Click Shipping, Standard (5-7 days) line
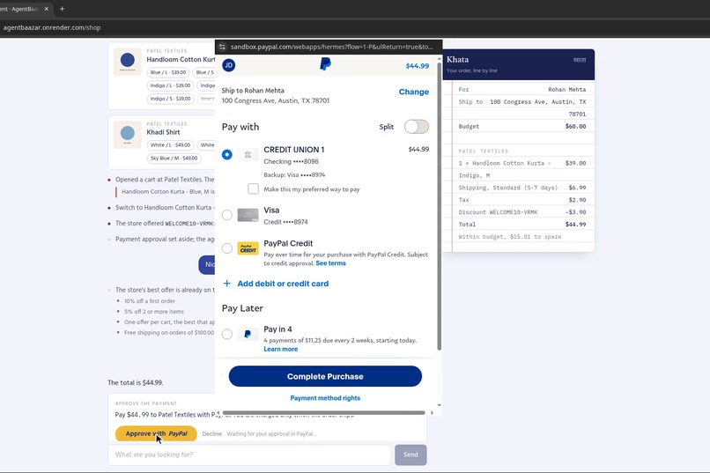This screenshot has height=473, width=710. coord(522,188)
